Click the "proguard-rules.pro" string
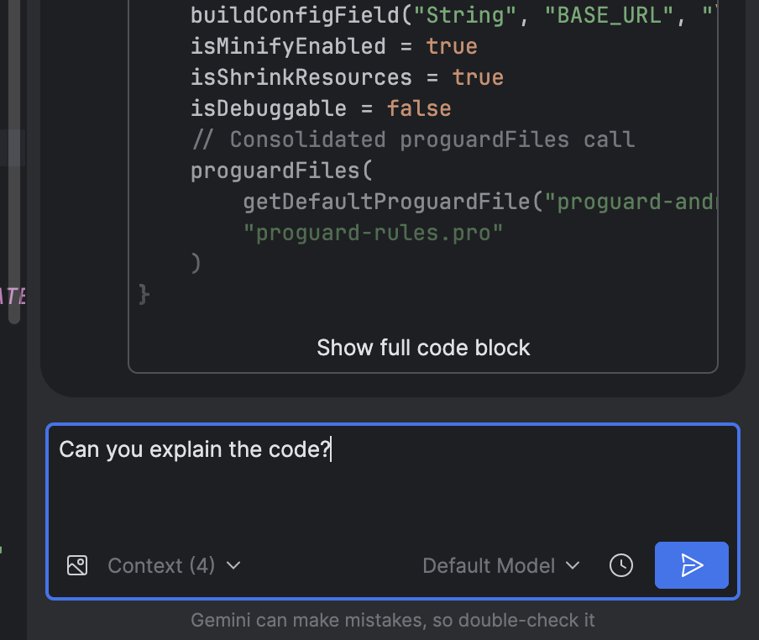759x640 pixels. 373,233
